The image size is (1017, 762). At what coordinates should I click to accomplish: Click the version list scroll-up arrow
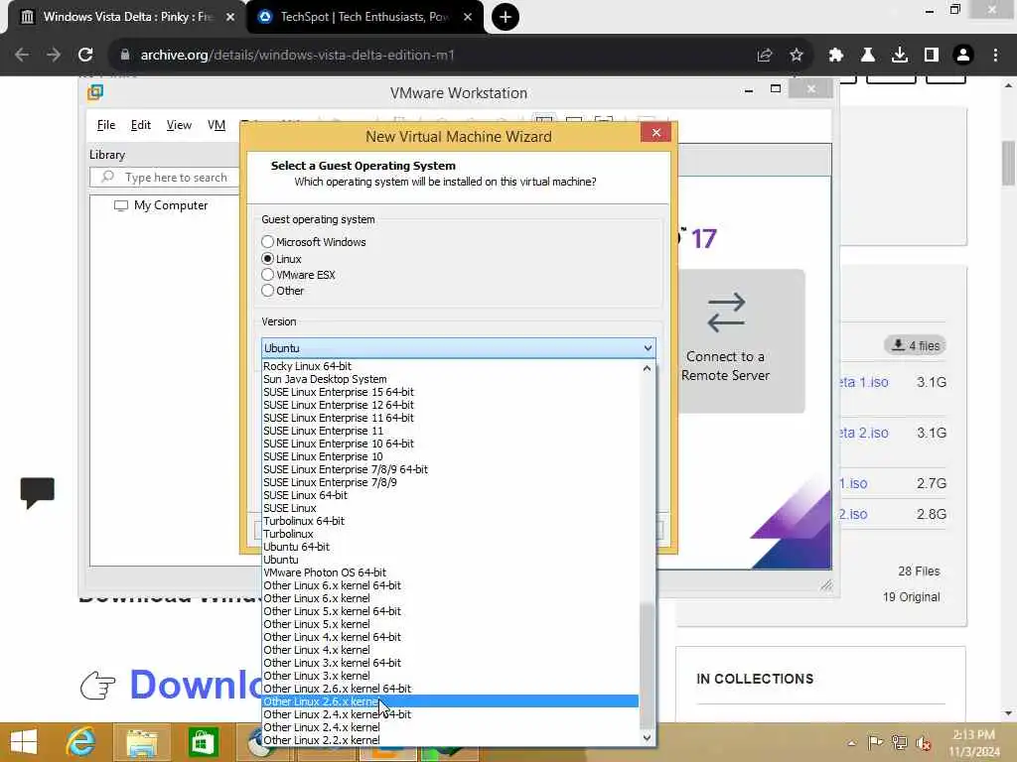point(647,368)
